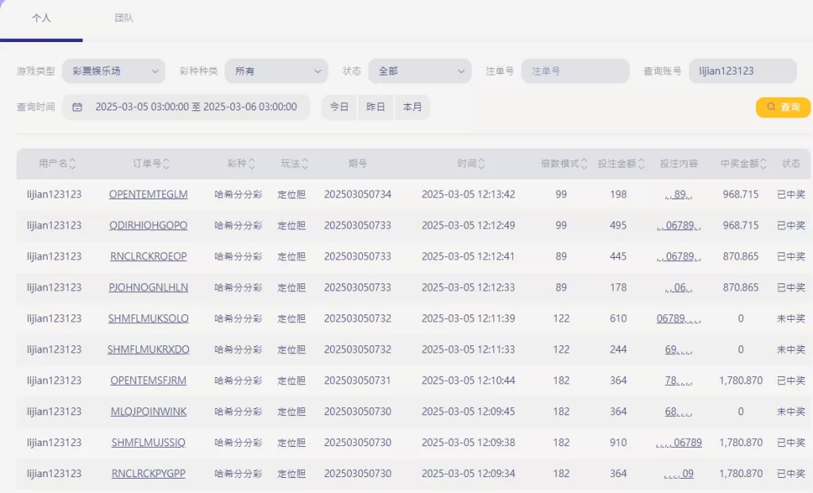
Task: Click the 查询账号 field with lijian123123
Action: (x=742, y=71)
